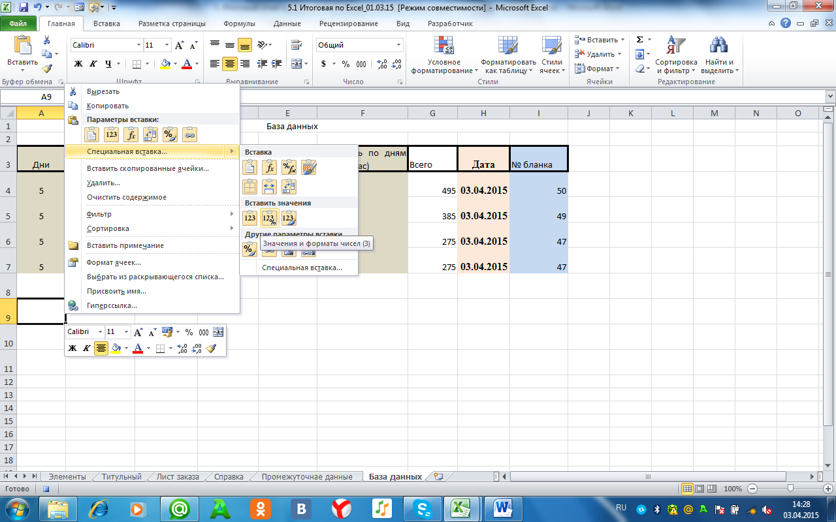Click the paste formulas (fx) icon in submenu
836x522 pixels.
pyautogui.click(x=269, y=168)
